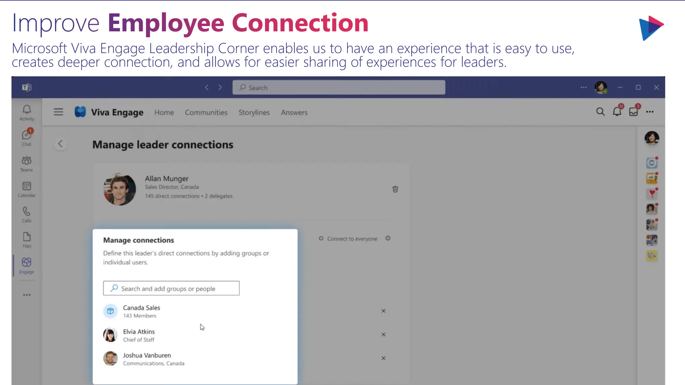Go to the Home tab
This screenshot has width=685, height=385.
pos(164,113)
